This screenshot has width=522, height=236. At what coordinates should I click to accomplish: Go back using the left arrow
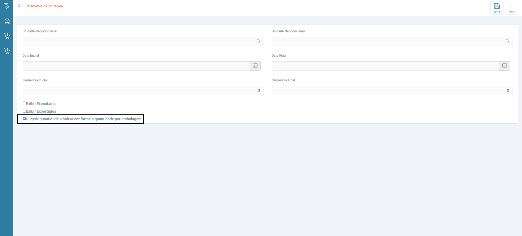coord(20,6)
